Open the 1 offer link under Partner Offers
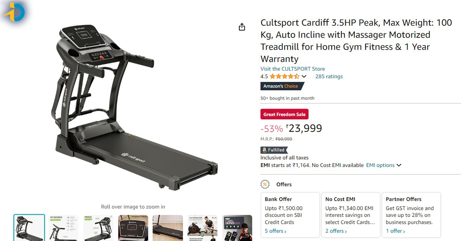Image resolution: width=461 pixels, height=241 pixels. (396, 231)
